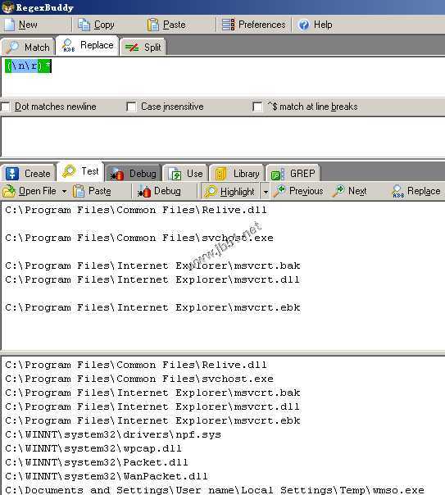Click the Preferences button label
The height and width of the screenshot is (495, 445).
(262, 25)
